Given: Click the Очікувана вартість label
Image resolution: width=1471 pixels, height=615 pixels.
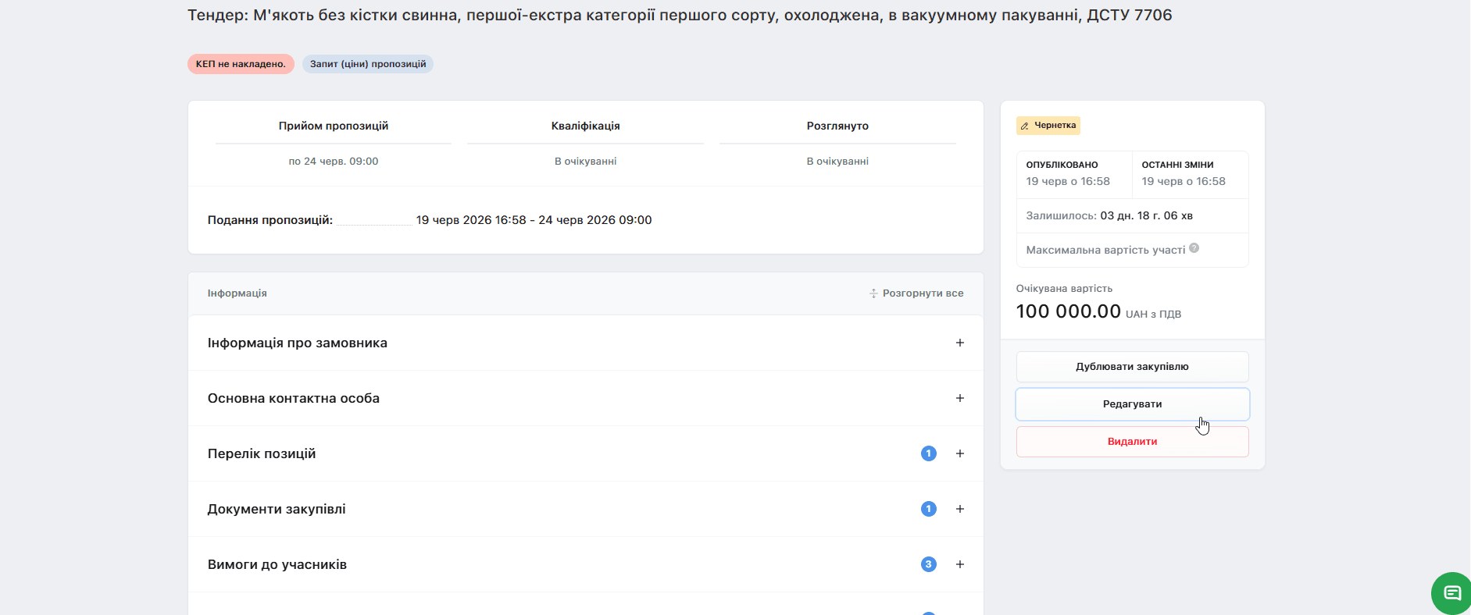Looking at the screenshot, I should tap(1064, 289).
